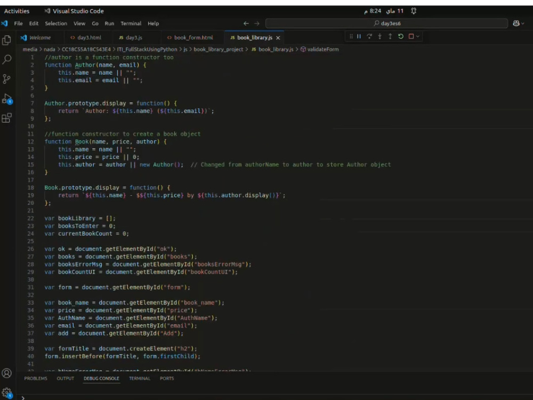Viewport: 533px width, 400px height.
Task: Open the Copilot icon in title bar
Action: point(516,23)
